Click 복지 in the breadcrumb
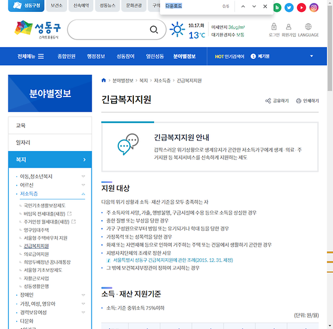Image resolution: width=333 pixels, height=329 pixels. [x=143, y=80]
